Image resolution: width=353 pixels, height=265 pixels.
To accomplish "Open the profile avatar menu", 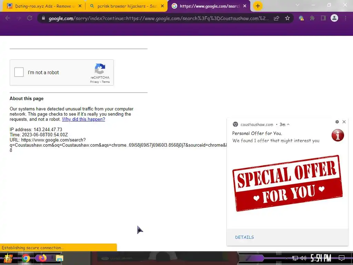I will coord(334,18).
